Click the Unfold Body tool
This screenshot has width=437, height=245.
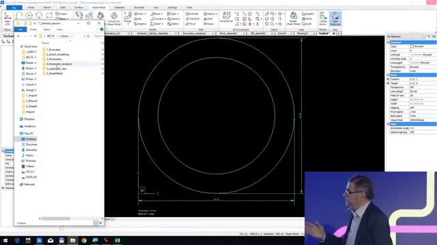coord(323,18)
